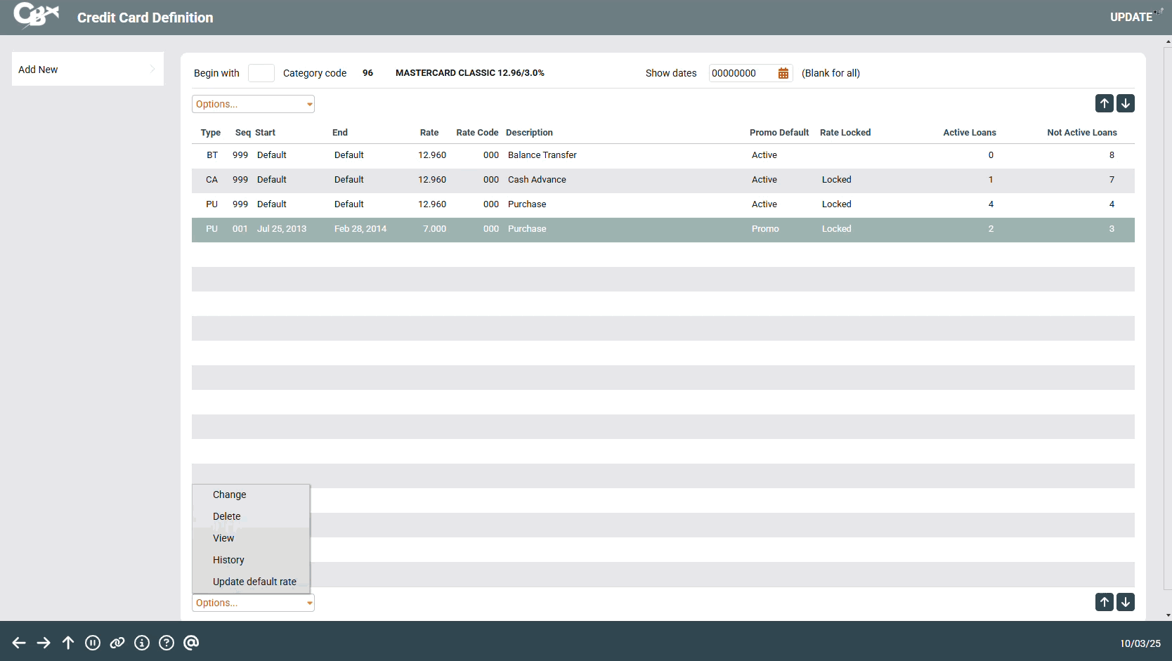Expand the top Options dropdown
Image resolution: width=1172 pixels, height=661 pixels.
(253, 104)
